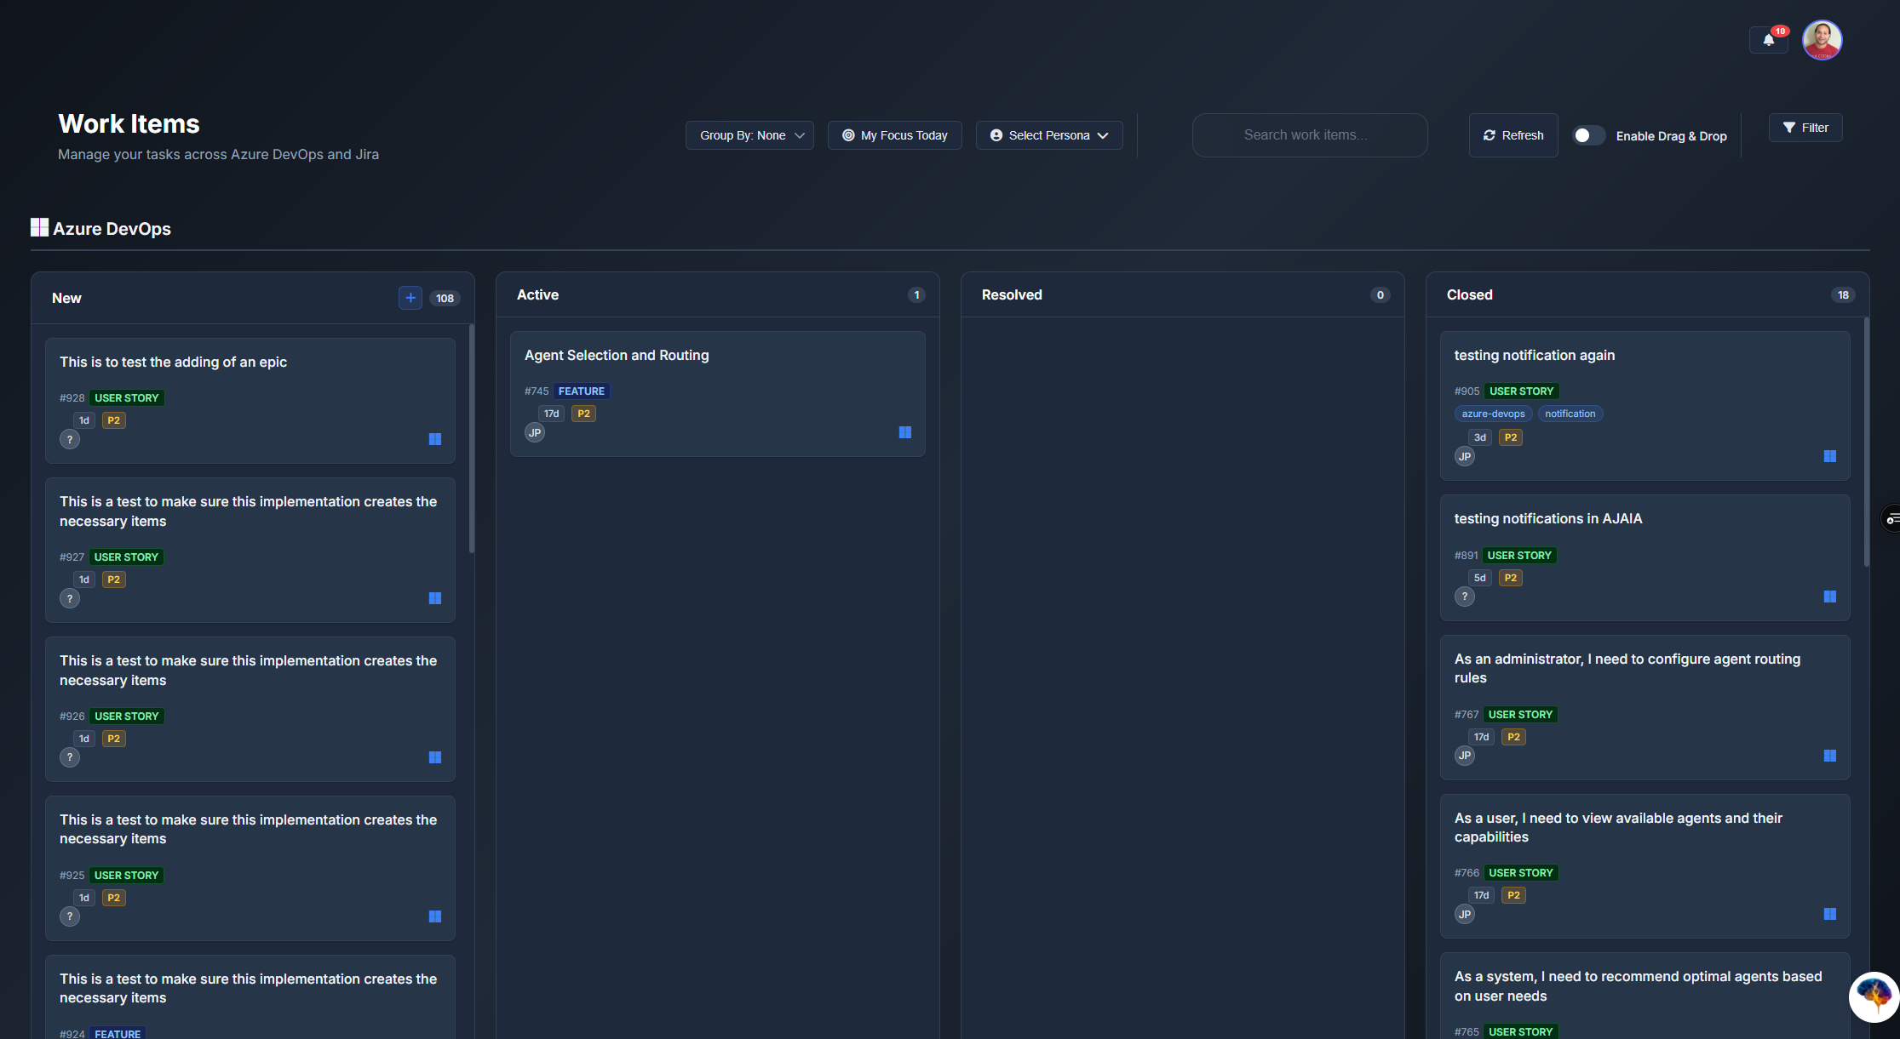Click the JP avatar on Agent Selection card
Screen dimensions: 1900x1039
[x=535, y=432]
